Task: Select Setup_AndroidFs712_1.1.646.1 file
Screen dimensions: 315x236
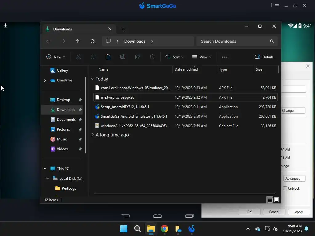Action: 185,107
